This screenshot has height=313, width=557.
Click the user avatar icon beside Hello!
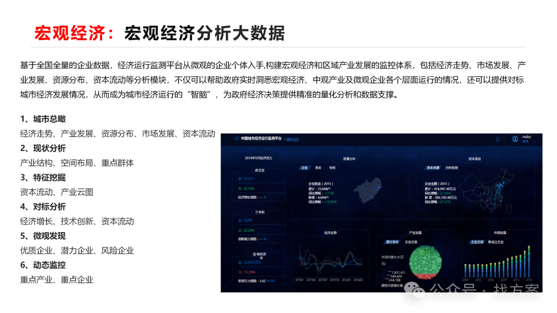coord(515,139)
